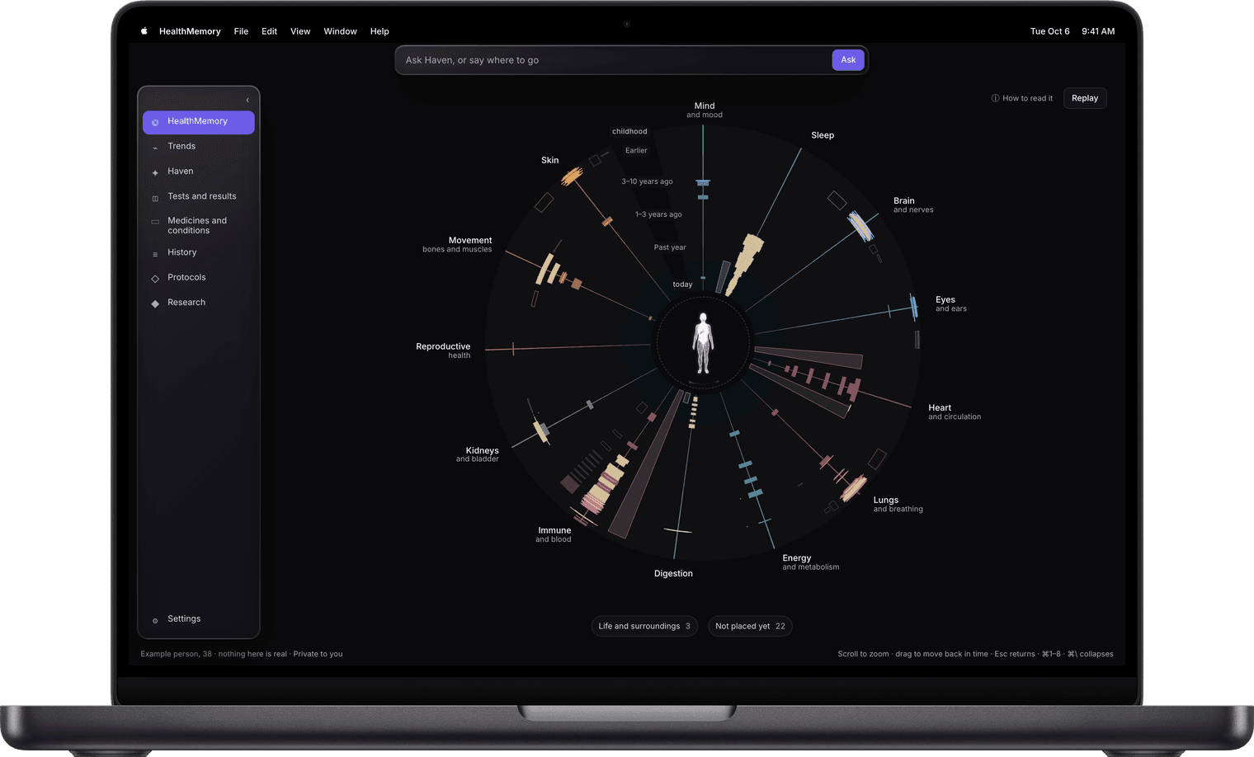Select the Eyes and ears label
1254x757 pixels.
pos(950,303)
